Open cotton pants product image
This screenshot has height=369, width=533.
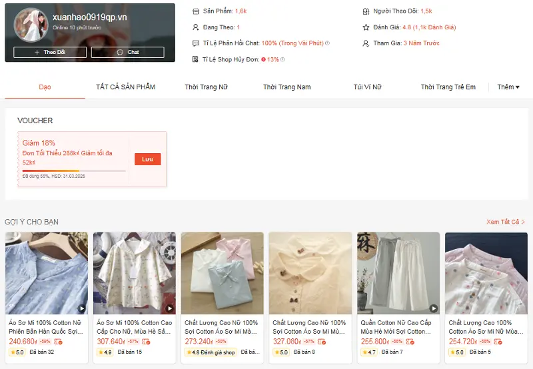[x=398, y=273]
